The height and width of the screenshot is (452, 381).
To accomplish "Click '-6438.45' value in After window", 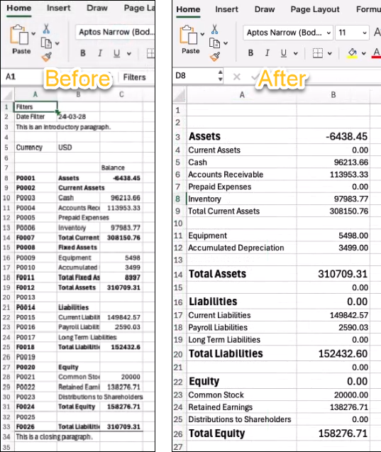I will tap(333, 137).
